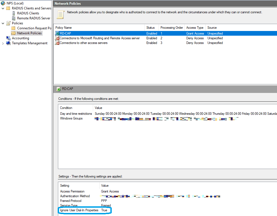This screenshot has width=277, height=216.
Task: Collapse the Policies tree node
Action: tap(3, 23)
